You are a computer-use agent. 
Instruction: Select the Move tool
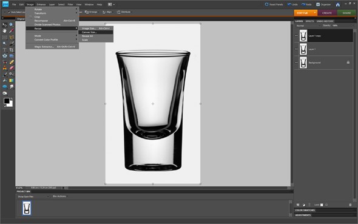click(x=5, y=25)
